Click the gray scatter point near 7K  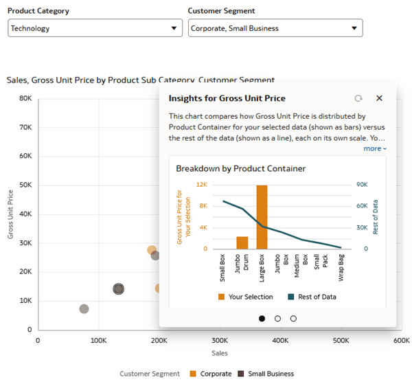[84, 309]
